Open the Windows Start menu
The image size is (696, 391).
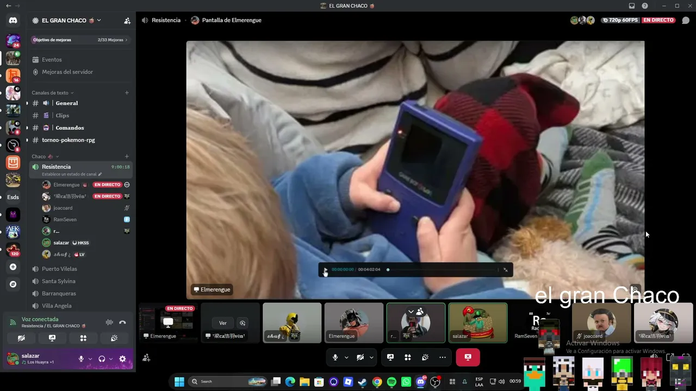[179, 382]
